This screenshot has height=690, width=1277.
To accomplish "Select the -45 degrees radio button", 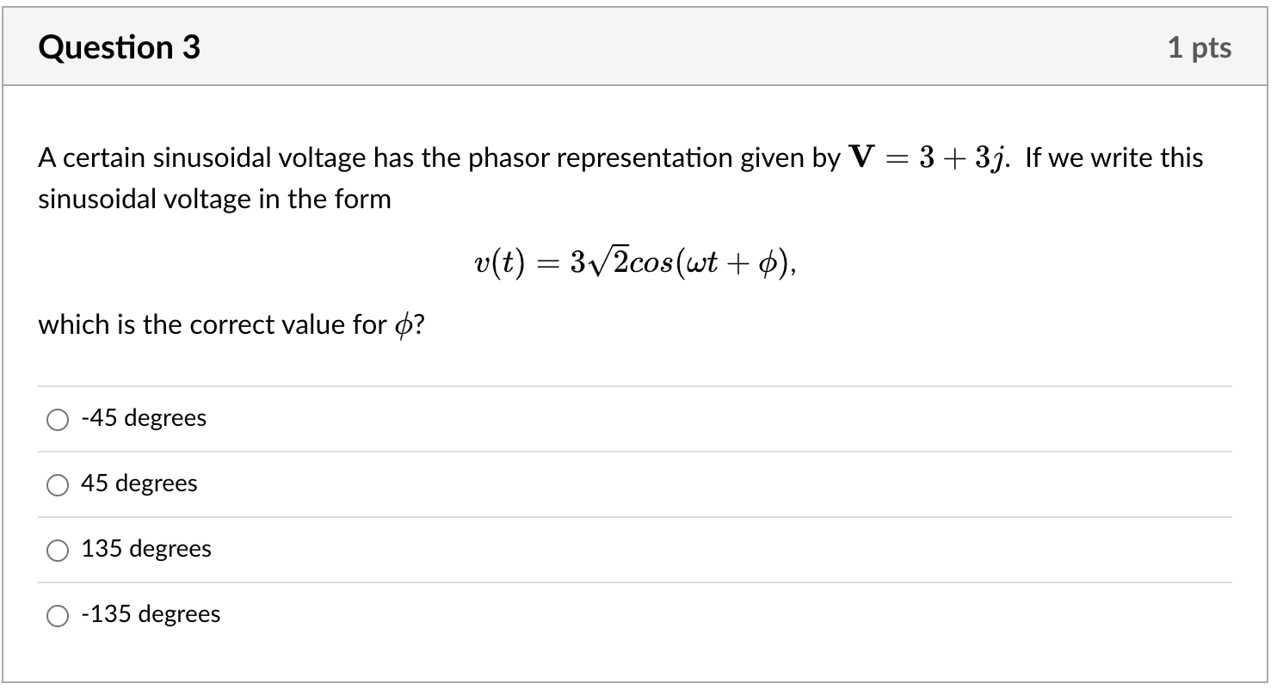I will tap(58, 419).
